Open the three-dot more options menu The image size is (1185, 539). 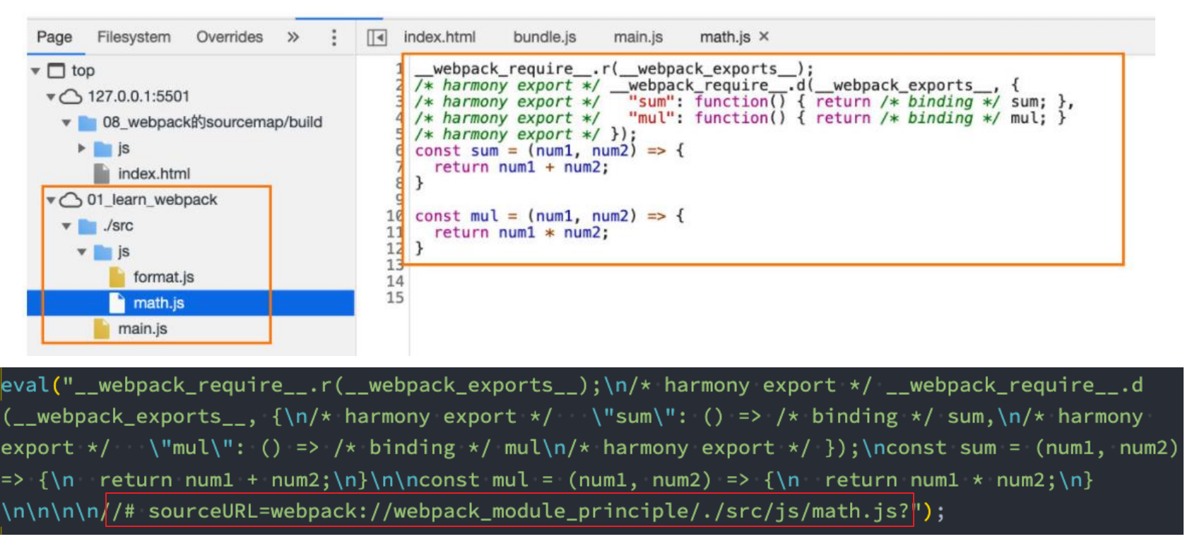[334, 37]
